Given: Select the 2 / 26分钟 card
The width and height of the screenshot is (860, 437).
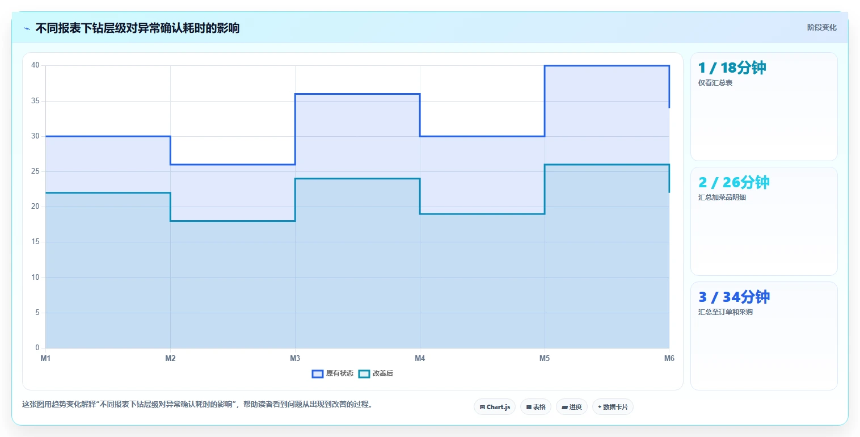Looking at the screenshot, I should point(764,221).
